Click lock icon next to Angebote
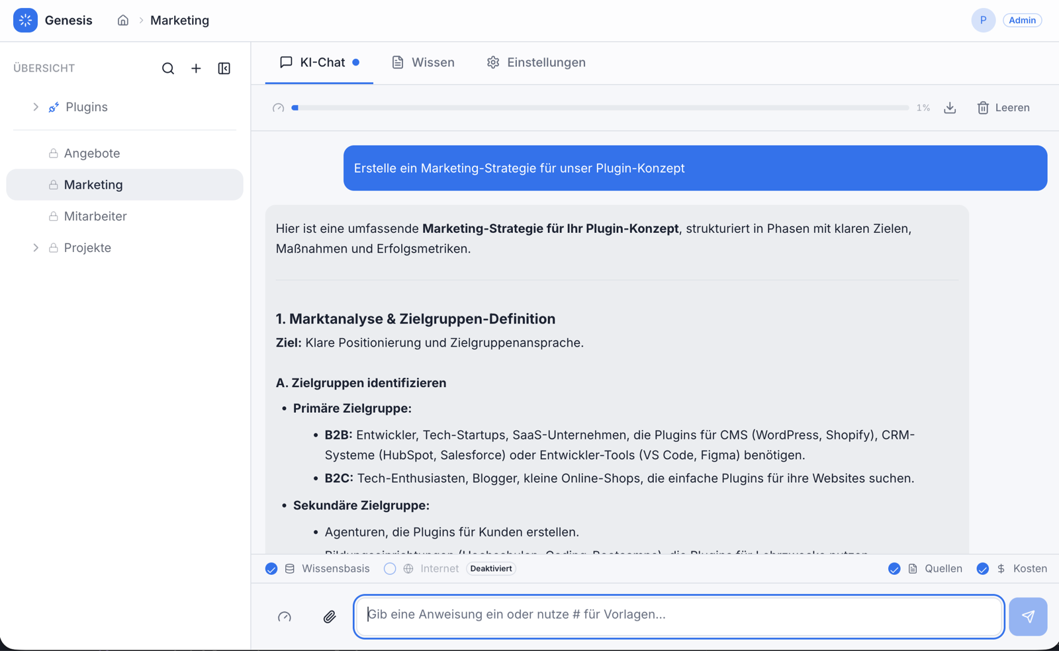The image size is (1059, 651). pyautogui.click(x=54, y=153)
